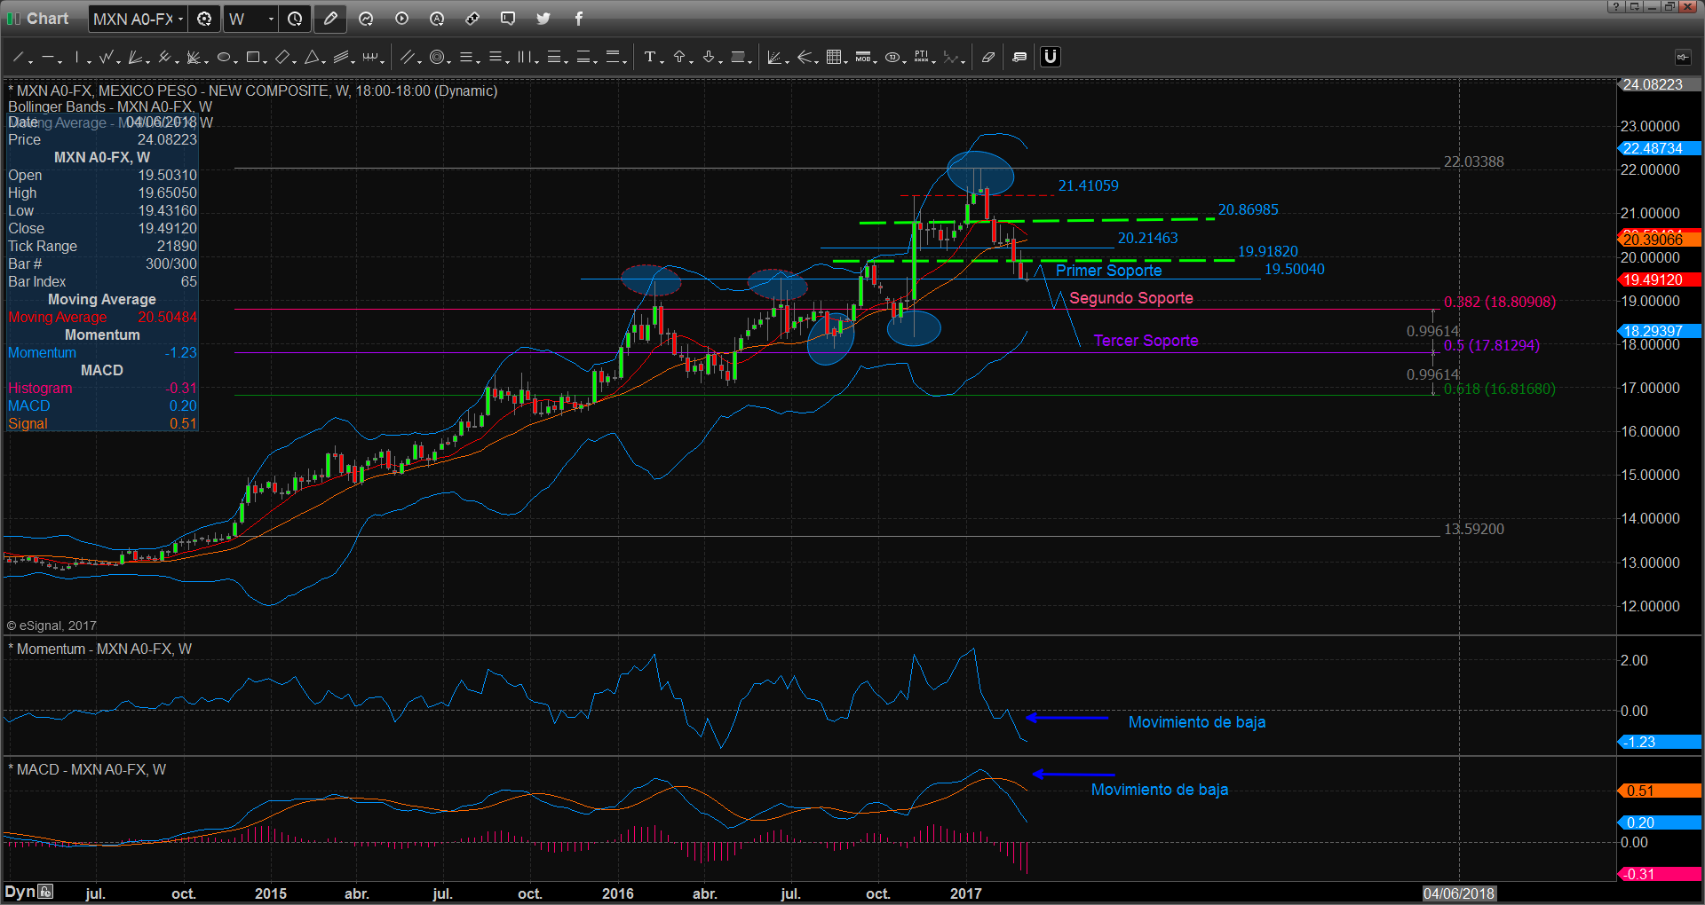Click the 19.49120 current price tag
Screen dimensions: 1705x905
click(1659, 279)
